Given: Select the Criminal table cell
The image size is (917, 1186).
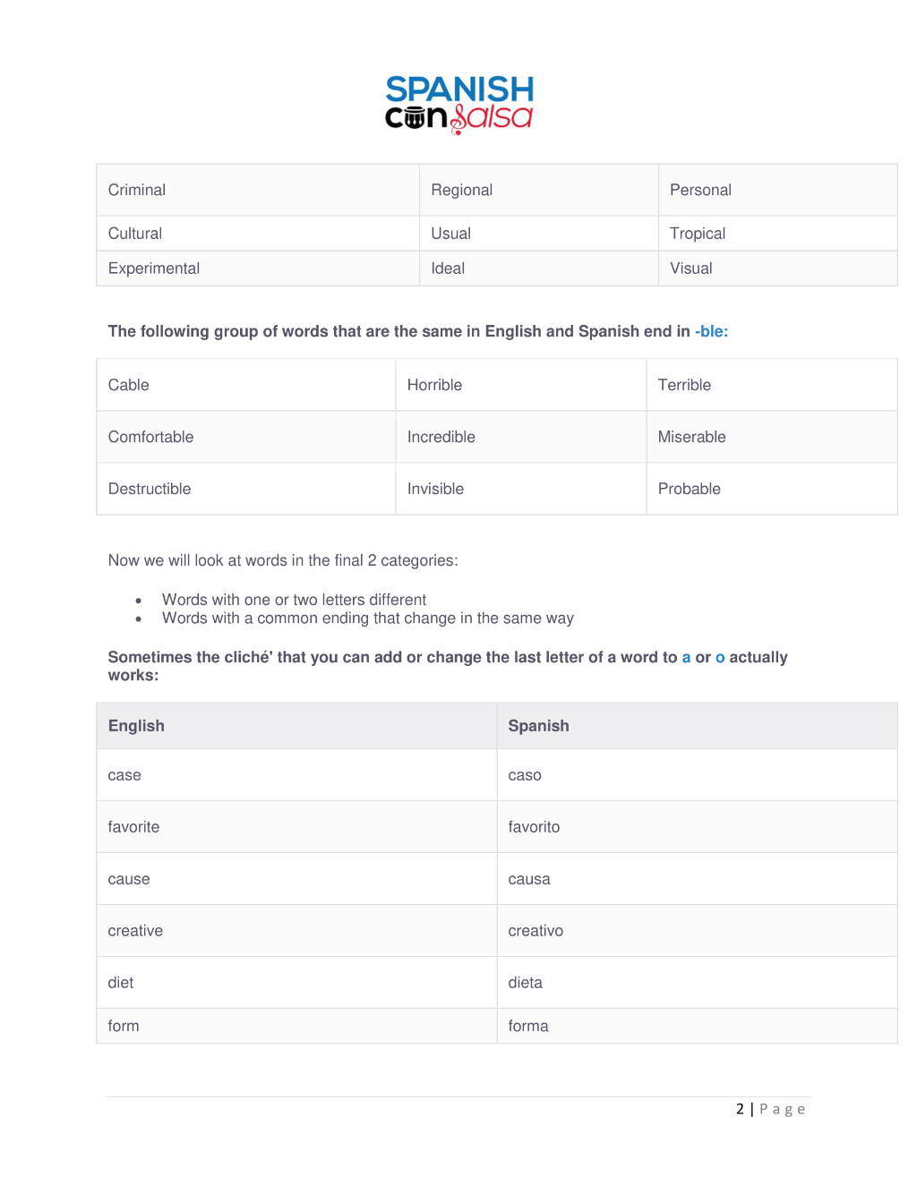Looking at the screenshot, I should point(258,190).
